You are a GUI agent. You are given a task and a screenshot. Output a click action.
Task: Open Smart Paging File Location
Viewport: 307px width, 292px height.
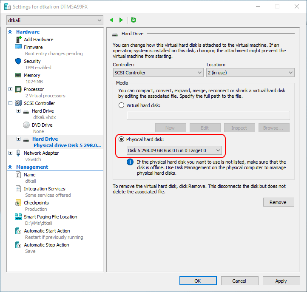coord(50,217)
